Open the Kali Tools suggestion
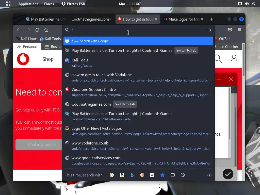The width and height of the screenshot is (260, 195). click(x=138, y=63)
